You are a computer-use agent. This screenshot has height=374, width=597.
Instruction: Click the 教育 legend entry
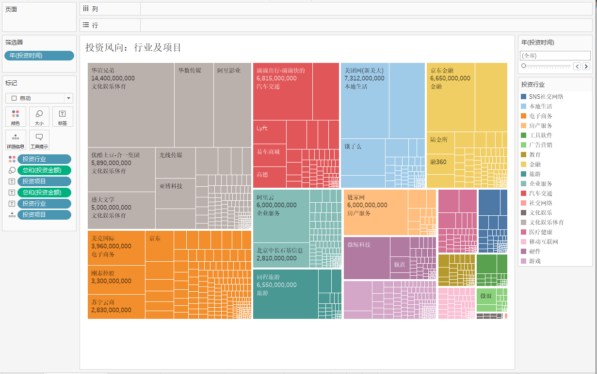(x=534, y=155)
